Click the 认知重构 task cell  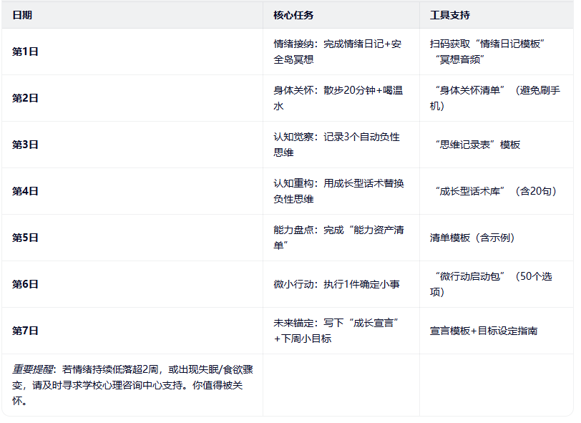(x=338, y=191)
